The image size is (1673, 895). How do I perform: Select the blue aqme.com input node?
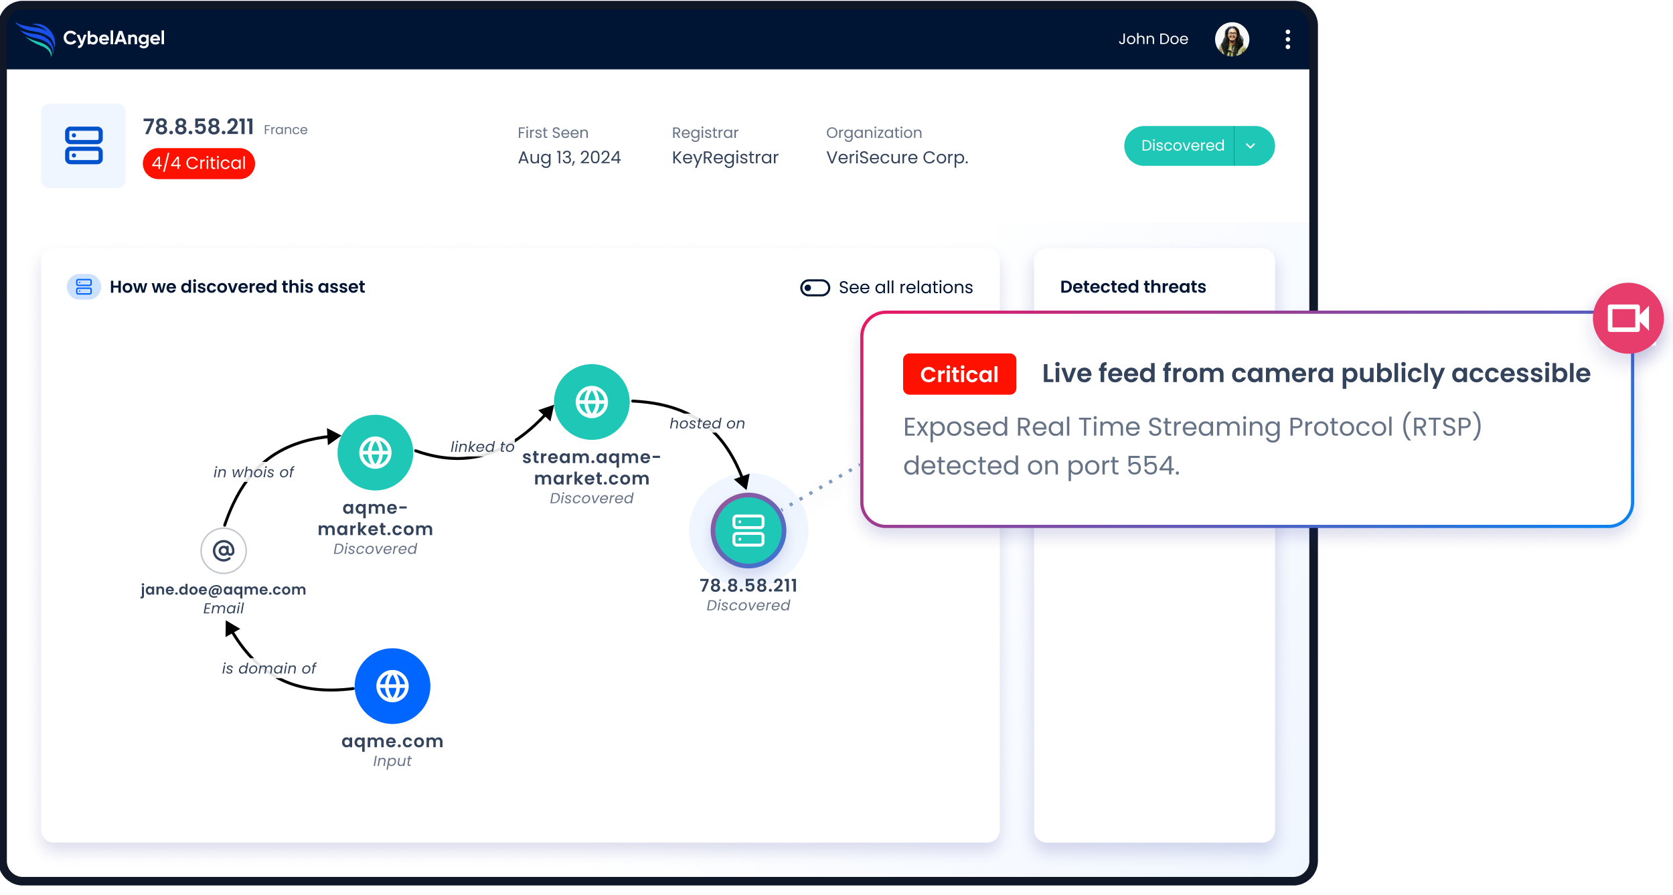point(392,686)
